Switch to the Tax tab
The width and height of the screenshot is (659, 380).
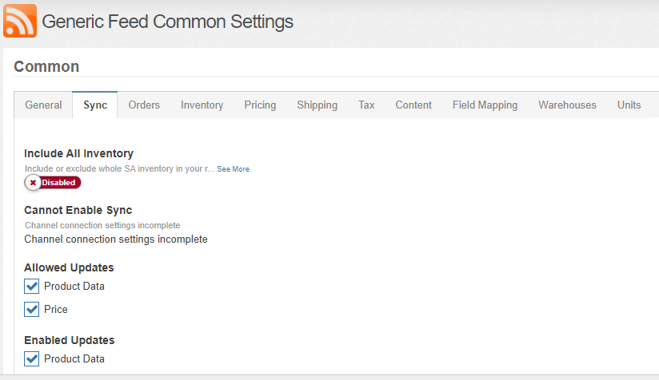click(366, 105)
